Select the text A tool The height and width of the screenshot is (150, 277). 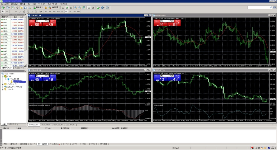32,11
